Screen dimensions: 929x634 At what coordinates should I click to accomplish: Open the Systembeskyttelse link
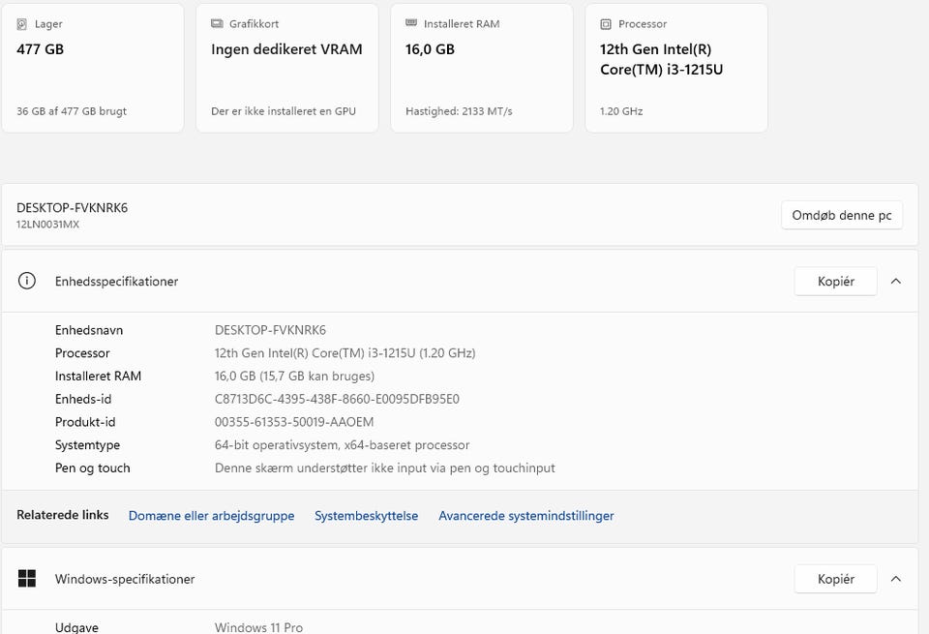(x=366, y=516)
